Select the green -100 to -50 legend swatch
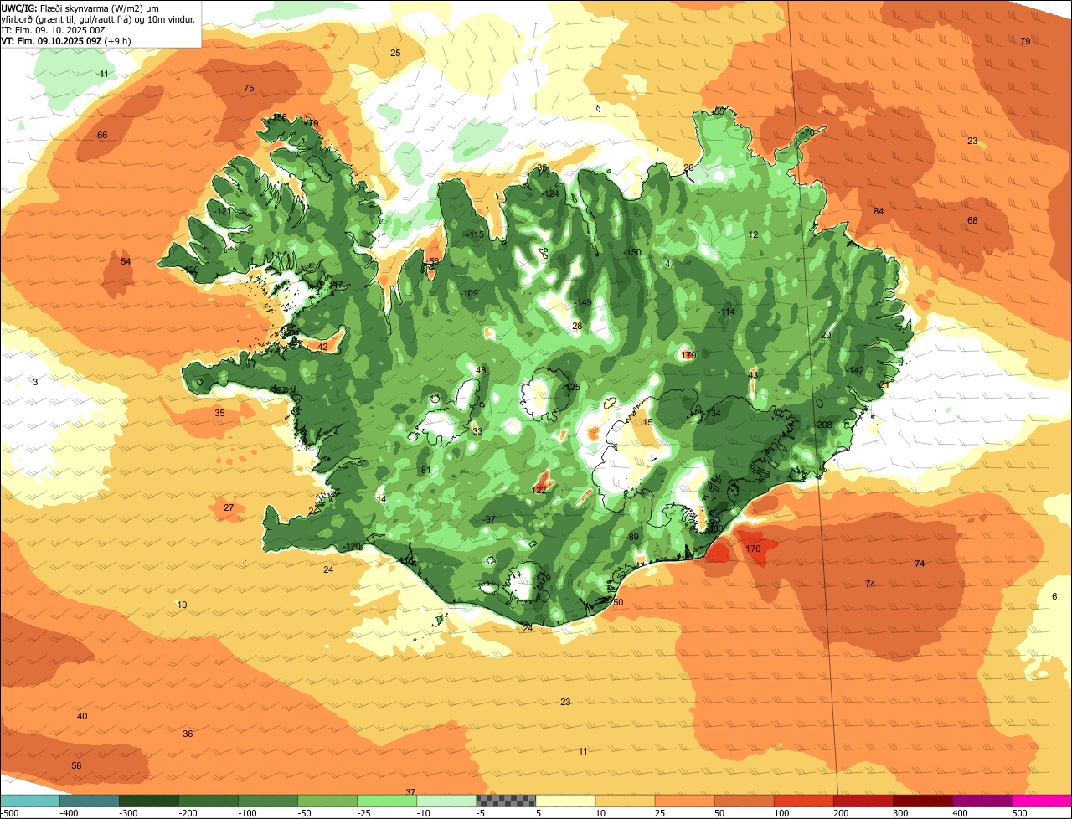Image resolution: width=1072 pixels, height=819 pixels. click(x=268, y=801)
